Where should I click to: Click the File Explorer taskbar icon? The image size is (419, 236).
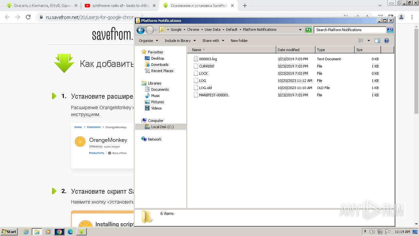point(37,232)
